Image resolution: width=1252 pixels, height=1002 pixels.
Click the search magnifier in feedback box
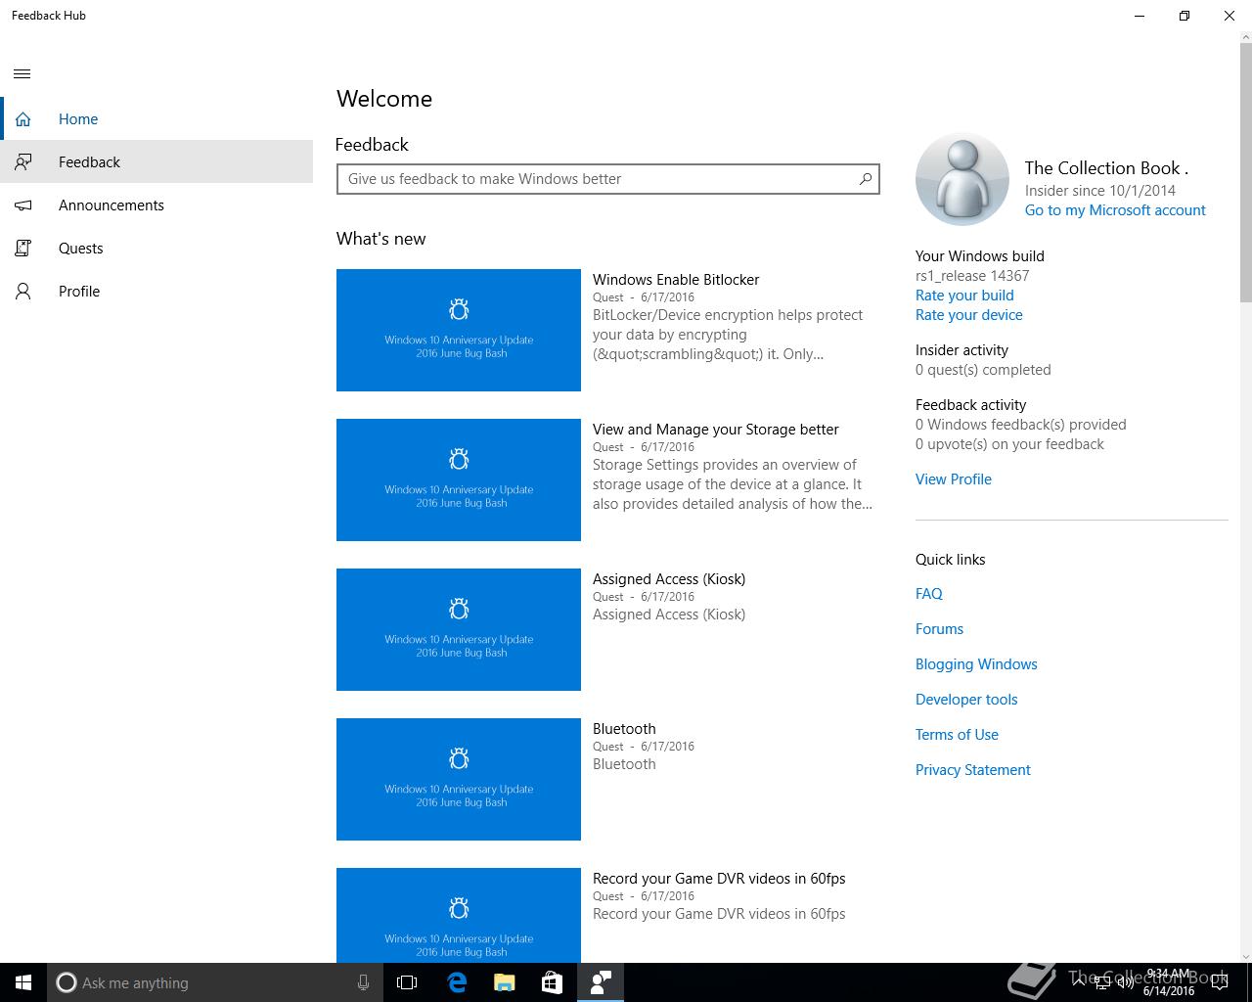pyautogui.click(x=865, y=179)
